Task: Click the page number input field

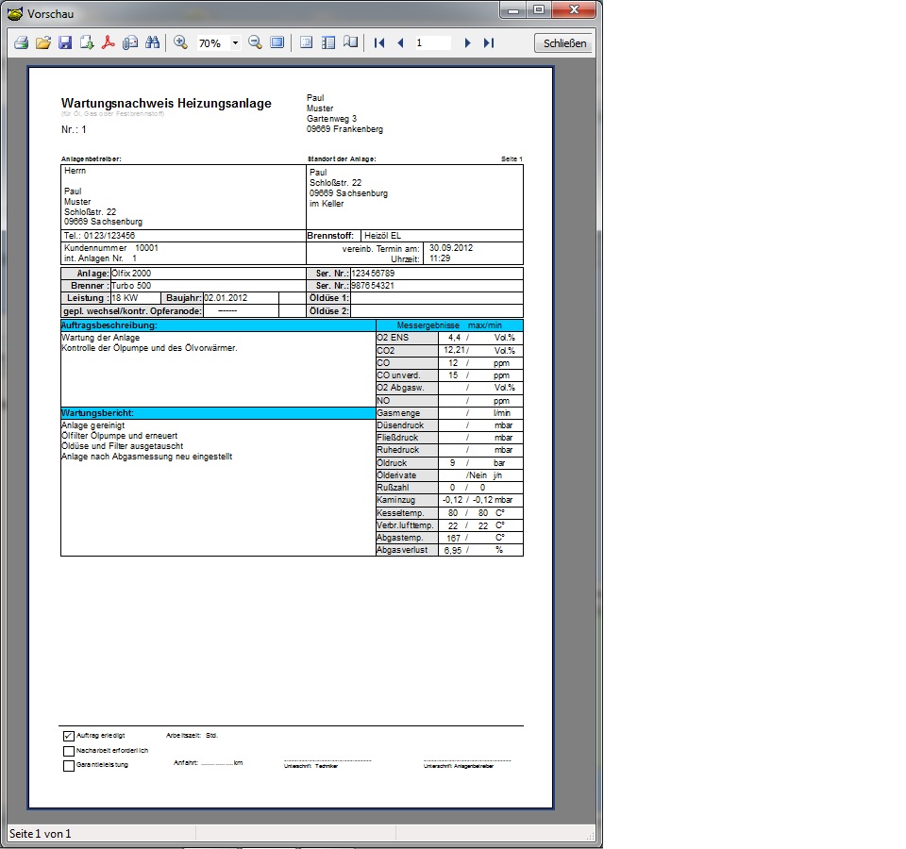Action: (x=432, y=42)
